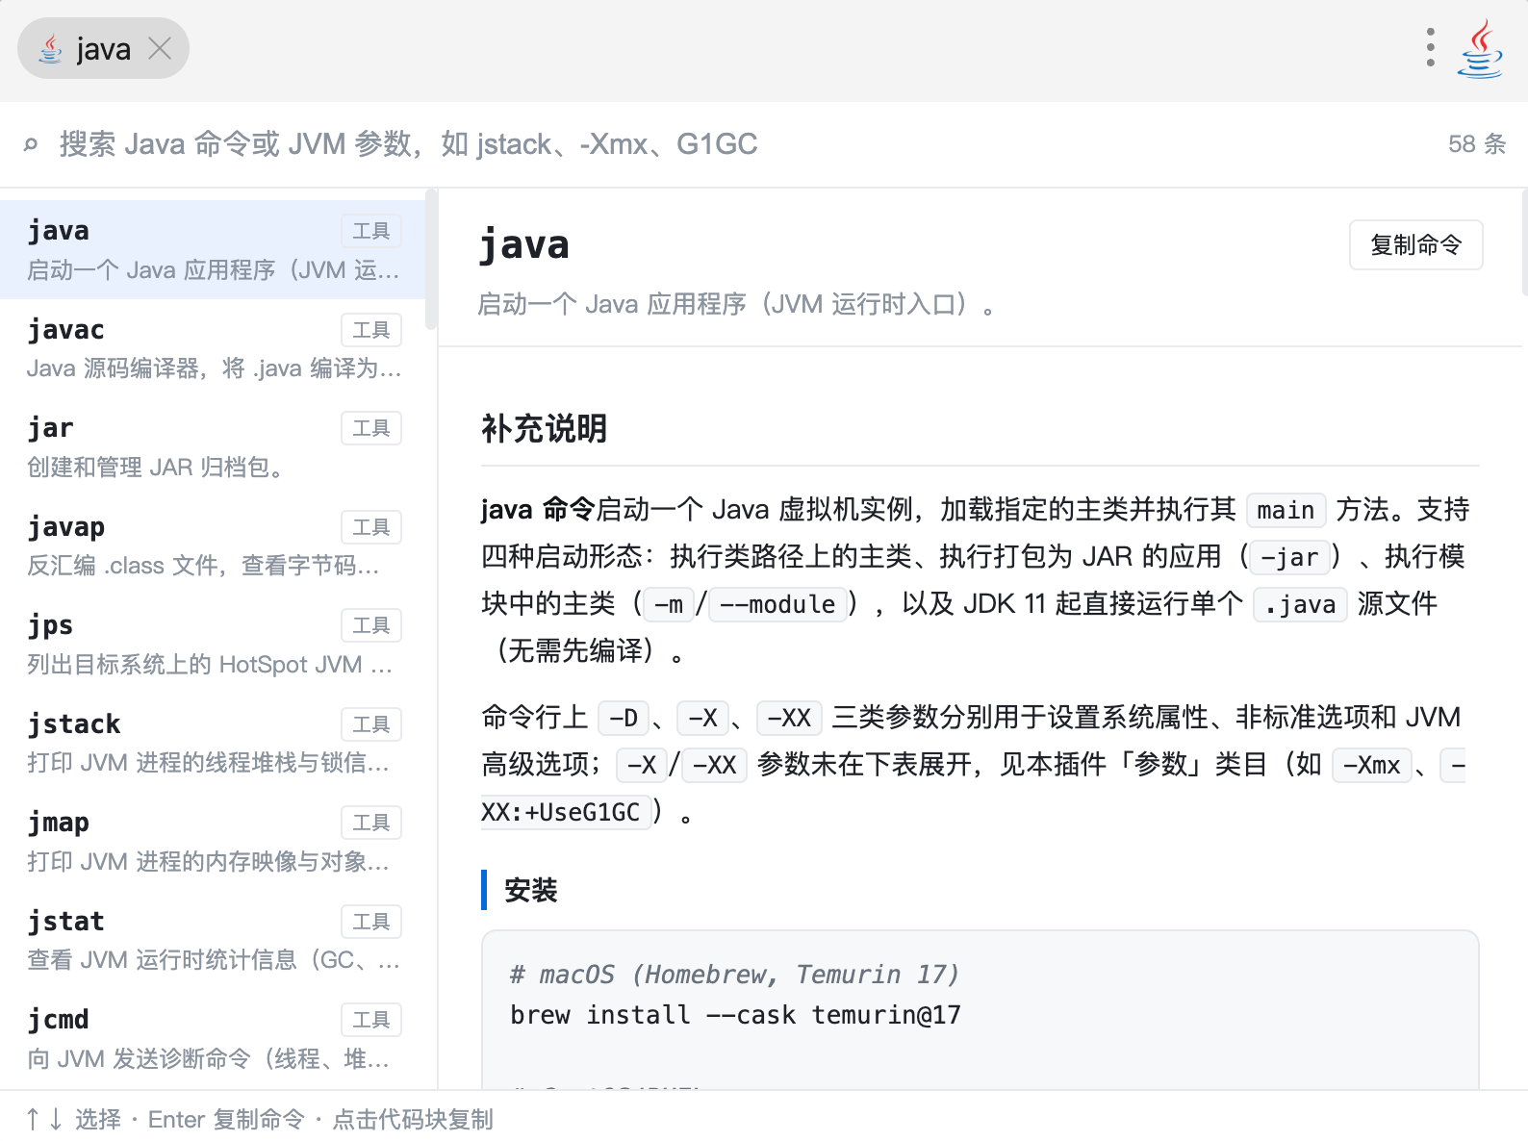Click the 工具 badge on the jps row
Screen dimensions: 1528x1141
click(371, 625)
